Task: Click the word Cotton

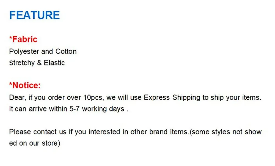Action: [66, 51]
